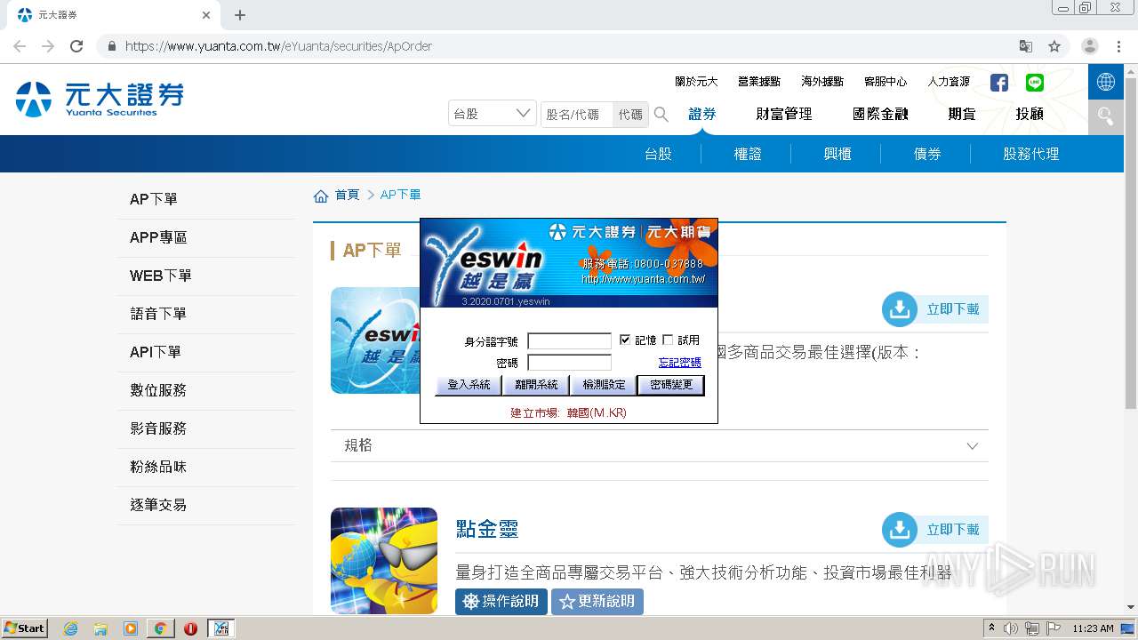Image resolution: width=1138 pixels, height=640 pixels.
Task: Bookmark this page with the star icon
Action: coord(1054,46)
